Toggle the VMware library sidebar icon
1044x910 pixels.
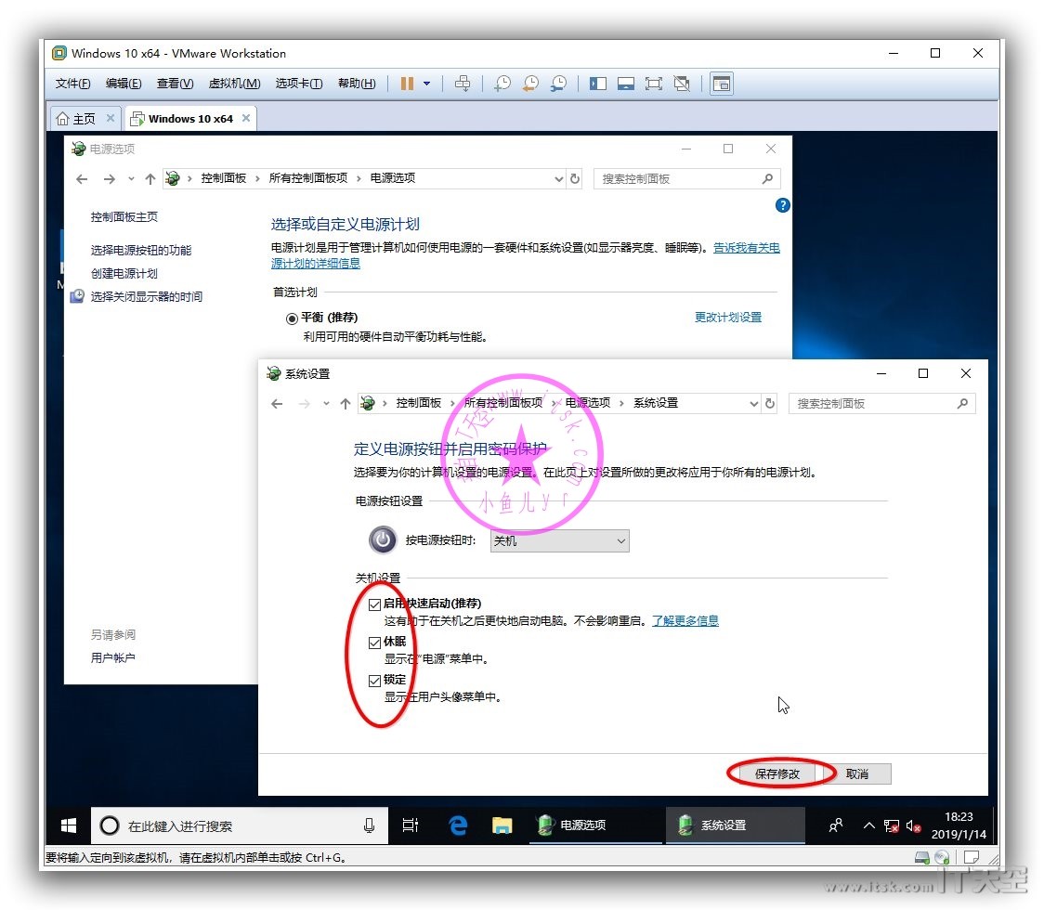click(x=598, y=84)
